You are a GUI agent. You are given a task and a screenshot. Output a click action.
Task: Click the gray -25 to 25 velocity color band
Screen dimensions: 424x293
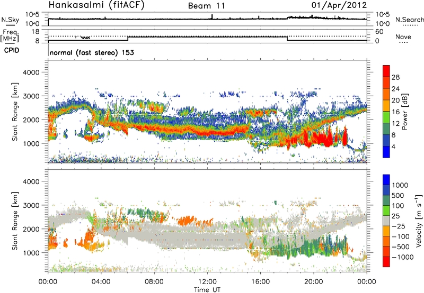point(386,221)
